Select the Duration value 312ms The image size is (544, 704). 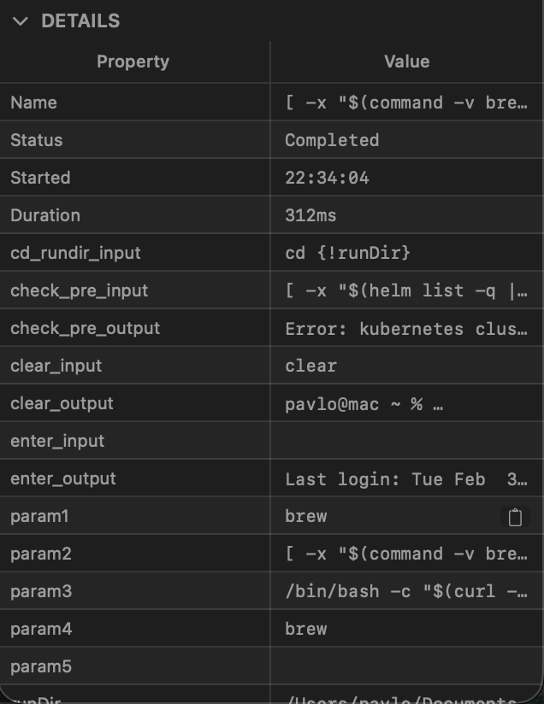(x=310, y=215)
